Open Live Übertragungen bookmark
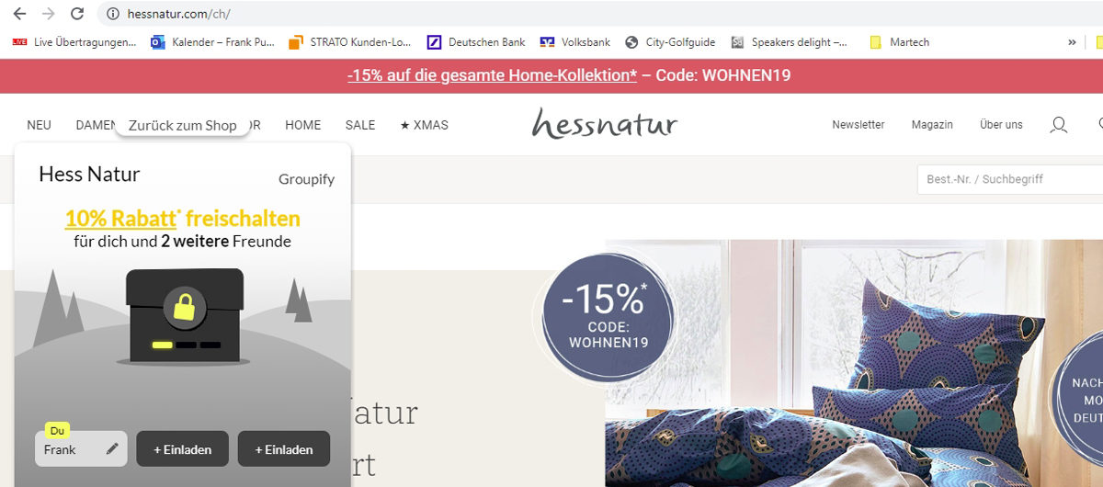 74,42
